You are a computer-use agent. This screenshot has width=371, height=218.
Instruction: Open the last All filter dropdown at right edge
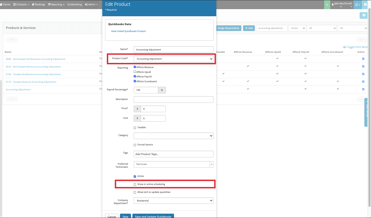point(353,28)
